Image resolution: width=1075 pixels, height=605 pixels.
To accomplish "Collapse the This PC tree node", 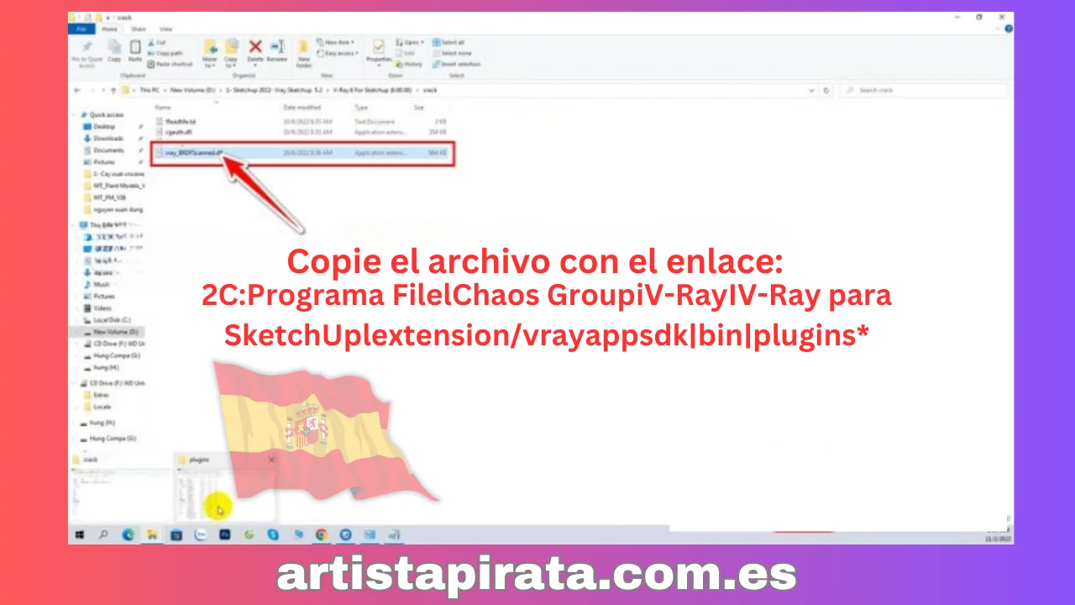I will tap(74, 225).
